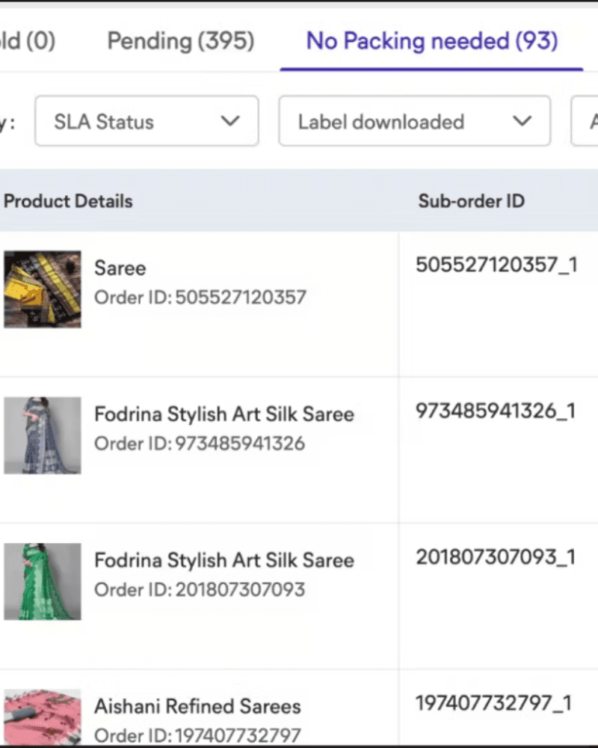
Task: Open the SLA Status dropdown
Action: [x=147, y=121]
